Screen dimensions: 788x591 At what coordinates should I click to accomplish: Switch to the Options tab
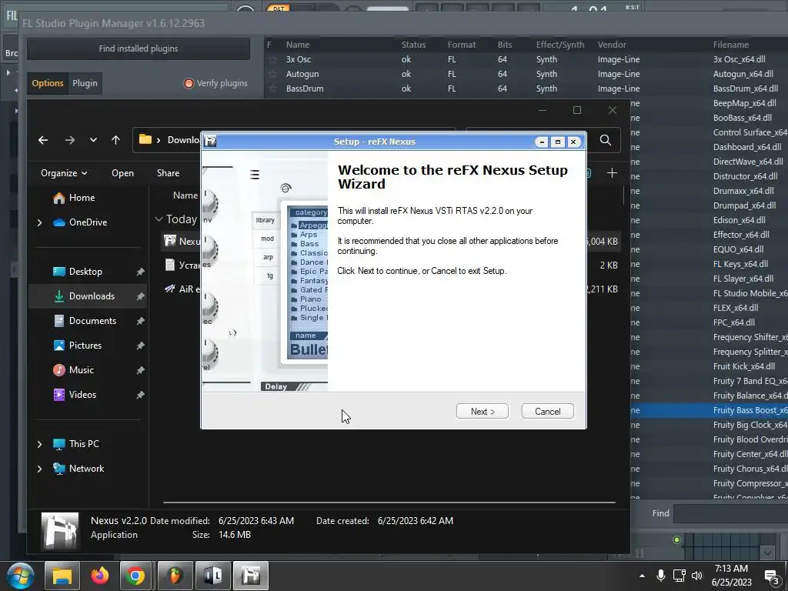pyautogui.click(x=48, y=83)
